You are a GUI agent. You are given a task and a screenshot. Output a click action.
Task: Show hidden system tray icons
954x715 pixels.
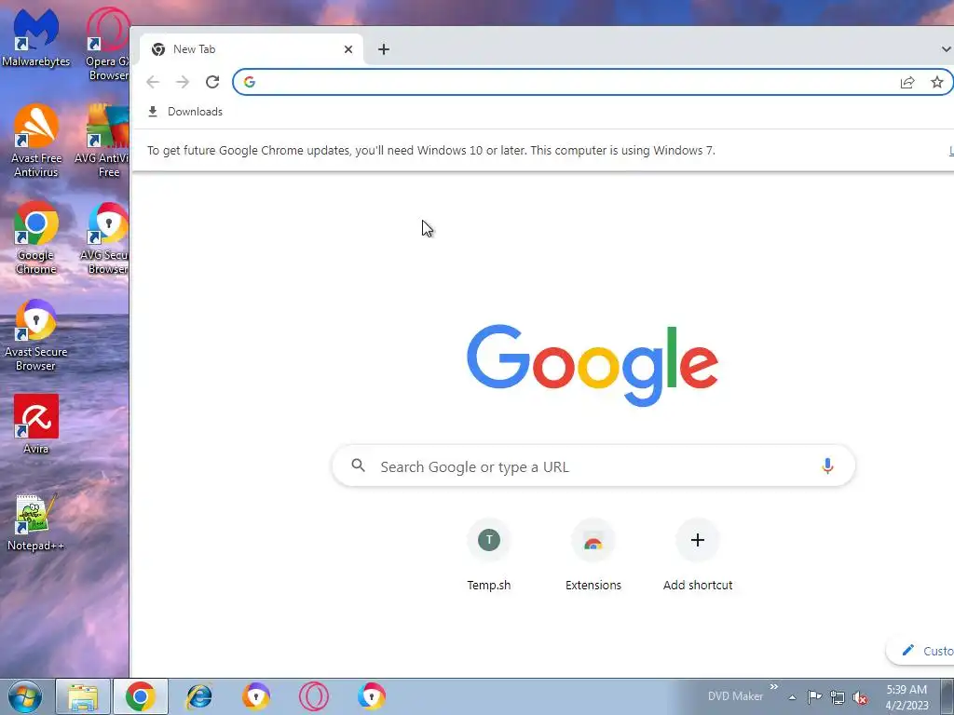tap(792, 697)
